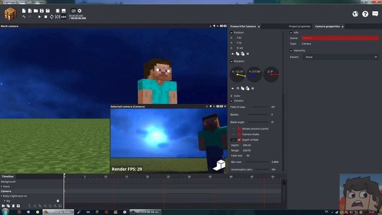Collapse the Position section
Screen dimensions: 382x215
(x=232, y=33)
